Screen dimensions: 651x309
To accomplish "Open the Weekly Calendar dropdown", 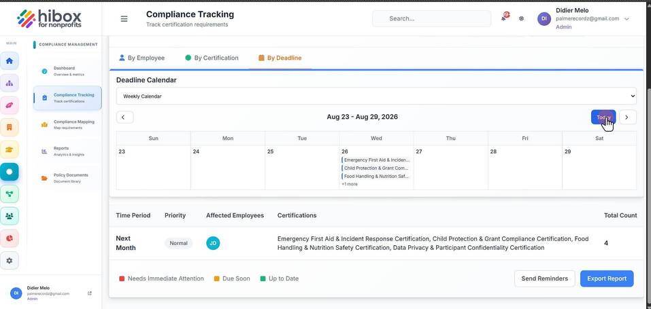I will [376, 96].
